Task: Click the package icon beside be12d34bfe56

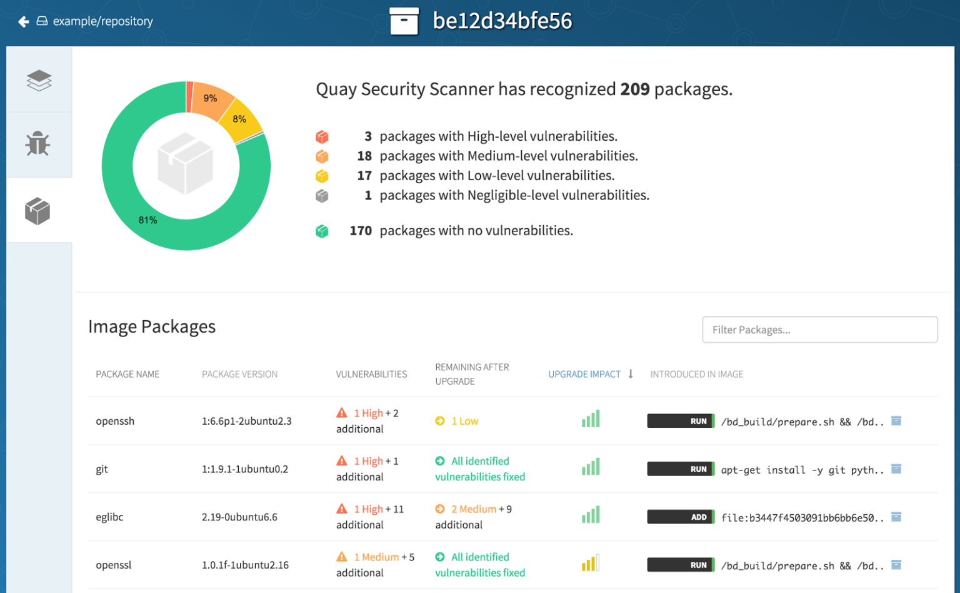Action: click(405, 21)
